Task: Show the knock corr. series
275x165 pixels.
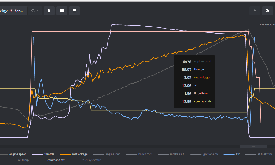Action: [x=145, y=154]
